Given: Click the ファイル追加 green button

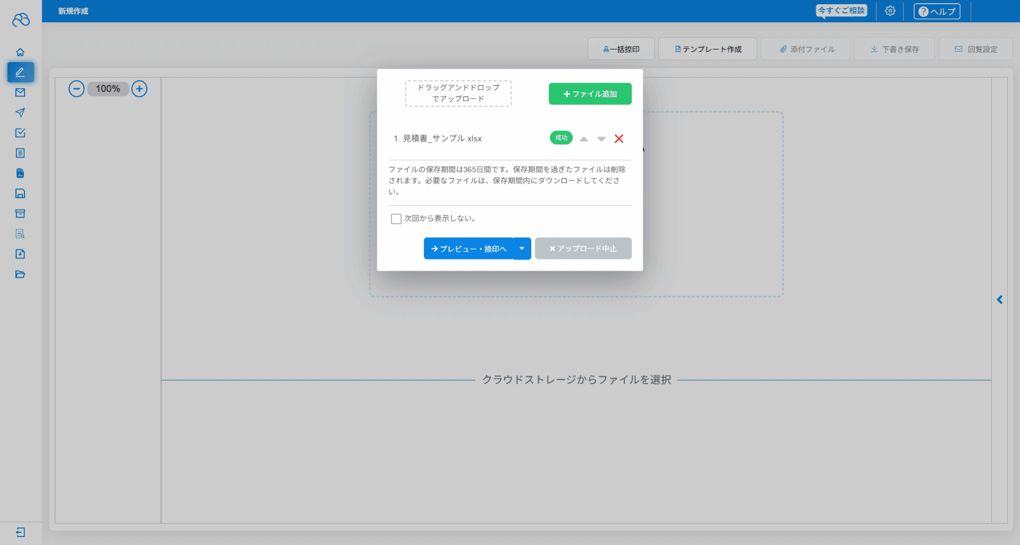Looking at the screenshot, I should [590, 94].
